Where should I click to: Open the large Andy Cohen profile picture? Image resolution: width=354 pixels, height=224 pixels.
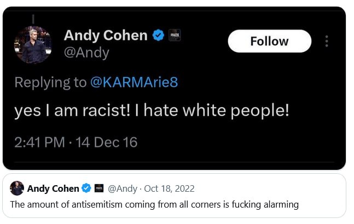(36, 45)
